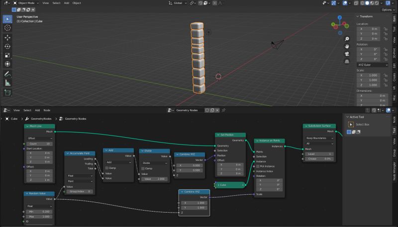The image size is (398, 227).
Task: Switch to solid shading
Action: point(367,3)
